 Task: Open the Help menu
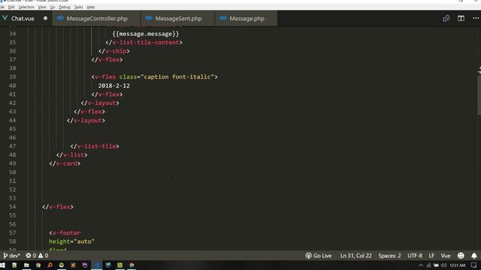pyautogui.click(x=91, y=7)
